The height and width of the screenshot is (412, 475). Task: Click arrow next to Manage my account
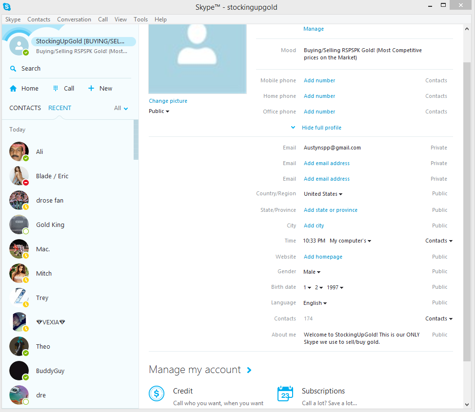click(249, 370)
